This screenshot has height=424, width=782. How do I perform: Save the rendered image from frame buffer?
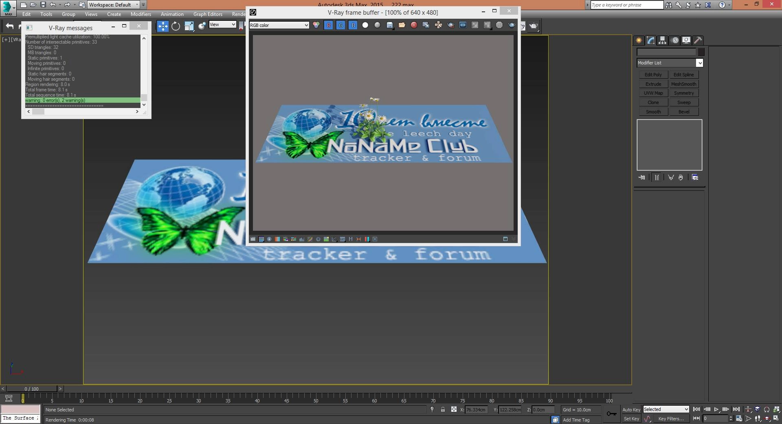(390, 25)
